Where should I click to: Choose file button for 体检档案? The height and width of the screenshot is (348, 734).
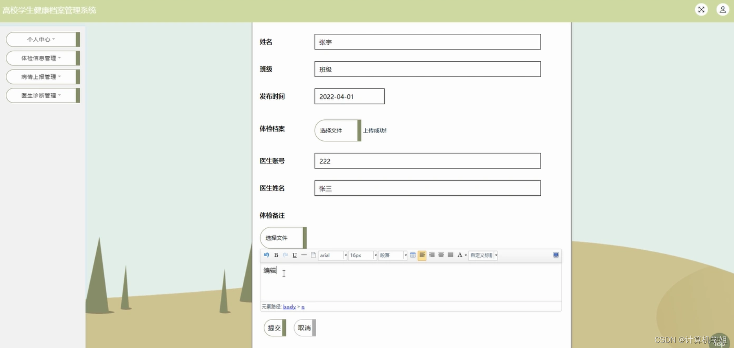tap(337, 130)
